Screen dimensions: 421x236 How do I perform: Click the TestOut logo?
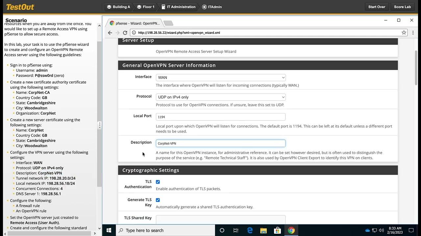click(x=20, y=7)
